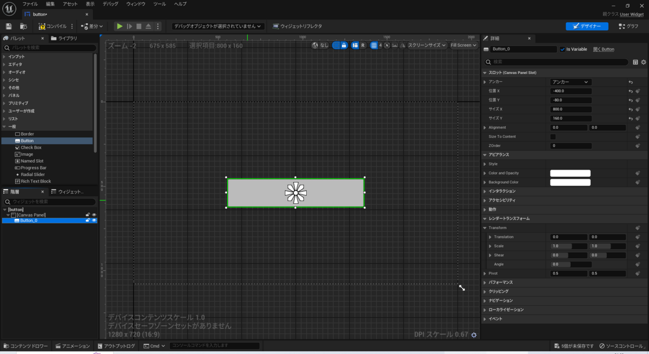Open Fill Screen dropdown

[x=463, y=45]
